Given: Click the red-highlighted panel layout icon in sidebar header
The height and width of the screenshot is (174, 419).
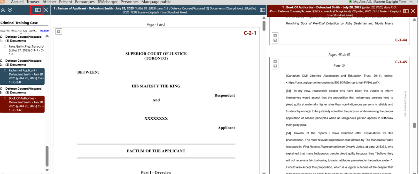Looking at the screenshot, I should coord(38,10).
